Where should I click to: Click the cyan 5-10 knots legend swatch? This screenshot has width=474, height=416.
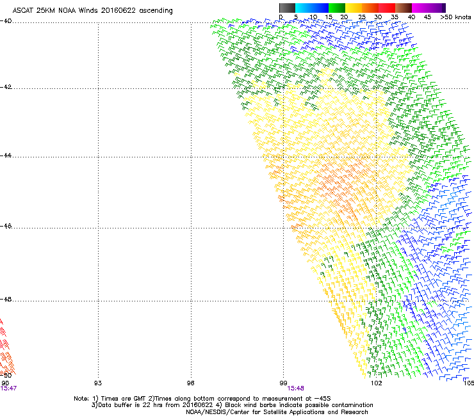[x=304, y=8]
